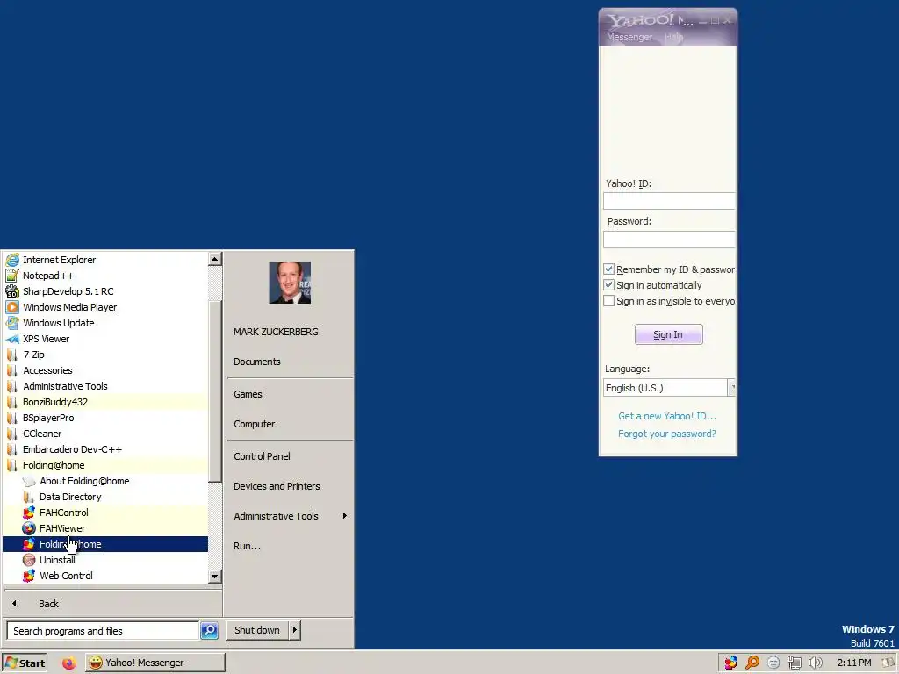Click Get a new Yahoo! ID link
This screenshot has width=899, height=674.
click(x=667, y=416)
